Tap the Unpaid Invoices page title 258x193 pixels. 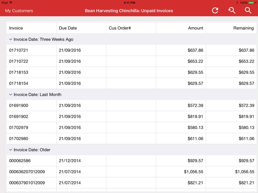click(x=129, y=11)
